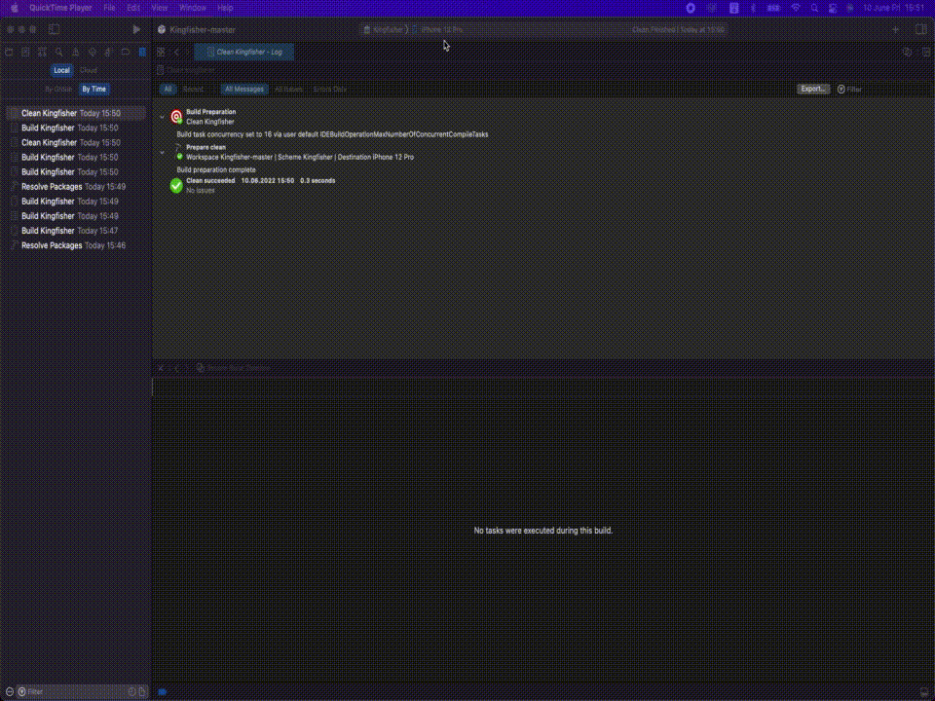This screenshot has height=701, width=935.
Task: Select the Recent scope filter
Action: coord(193,89)
